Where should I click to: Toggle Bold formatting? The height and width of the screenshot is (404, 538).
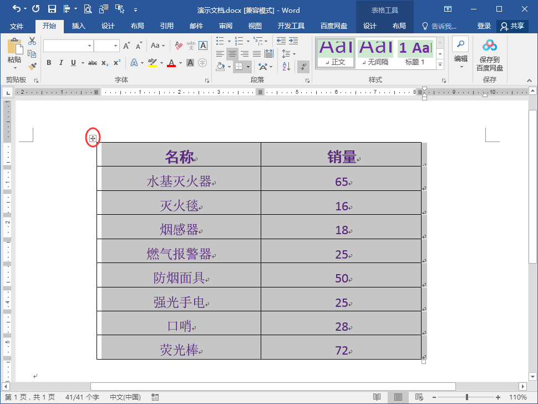(49, 63)
